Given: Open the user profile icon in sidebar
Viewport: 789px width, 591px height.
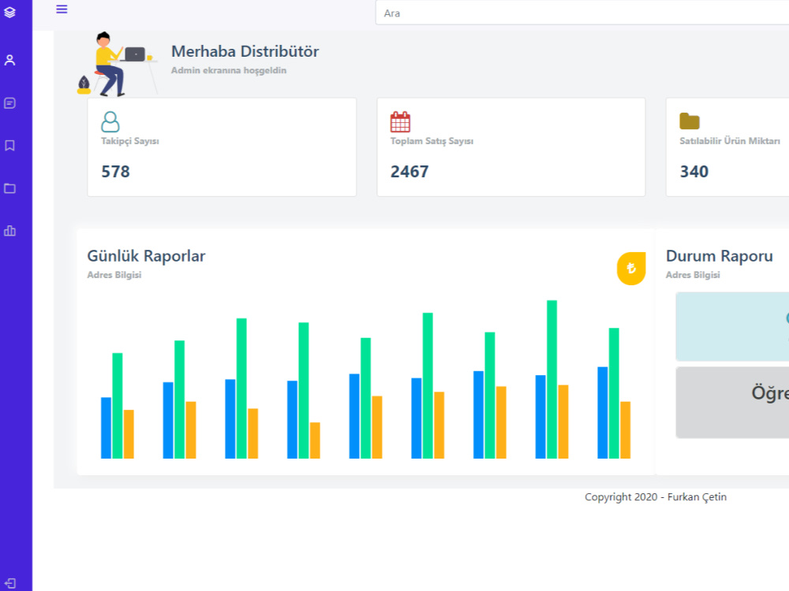Looking at the screenshot, I should click(x=9, y=61).
